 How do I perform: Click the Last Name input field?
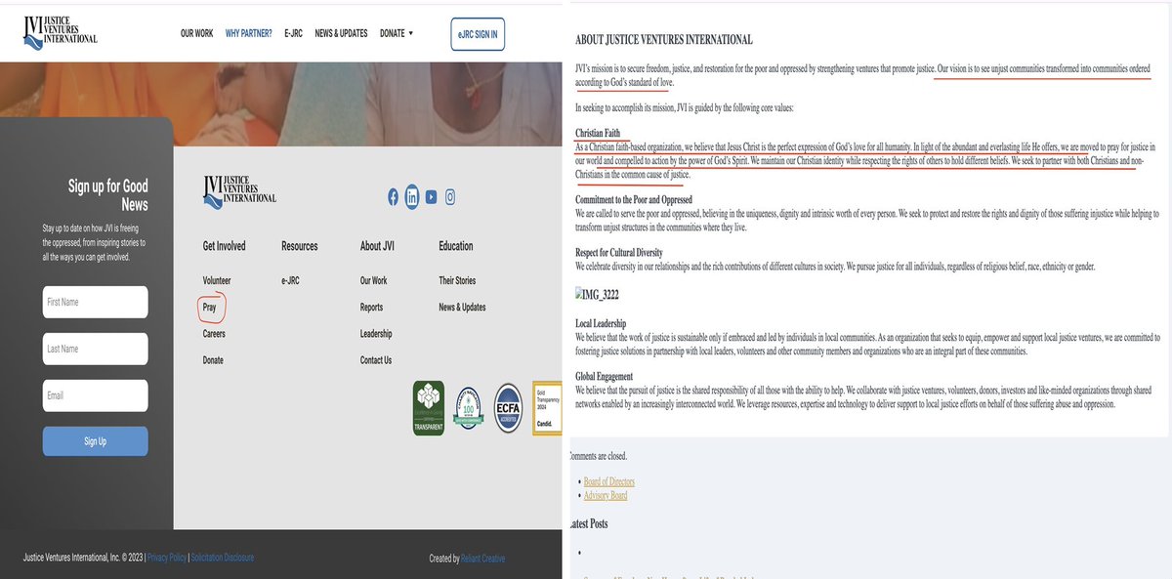pyautogui.click(x=96, y=349)
